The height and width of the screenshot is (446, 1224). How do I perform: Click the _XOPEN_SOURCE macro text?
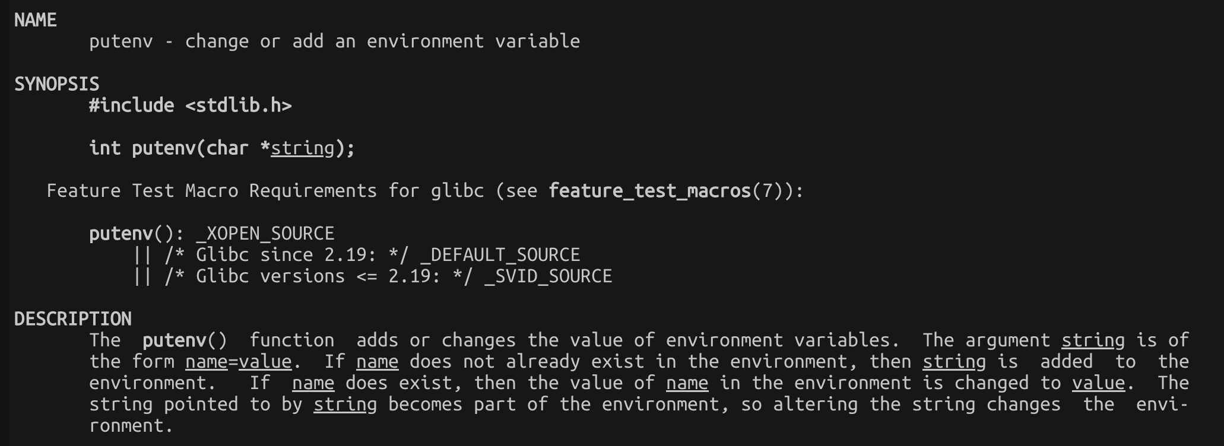tap(265, 234)
